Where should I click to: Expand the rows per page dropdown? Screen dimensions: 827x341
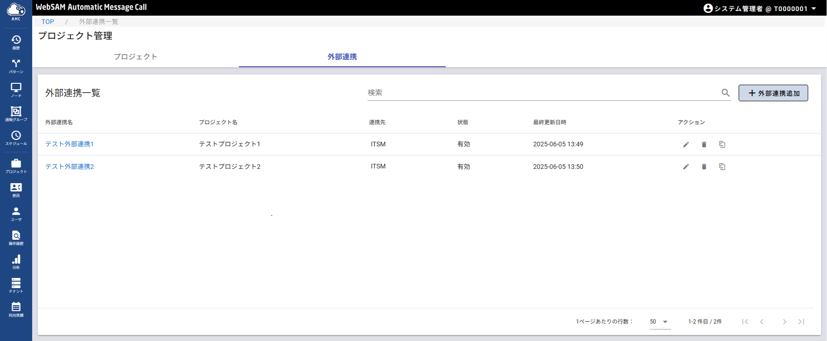[659, 322]
